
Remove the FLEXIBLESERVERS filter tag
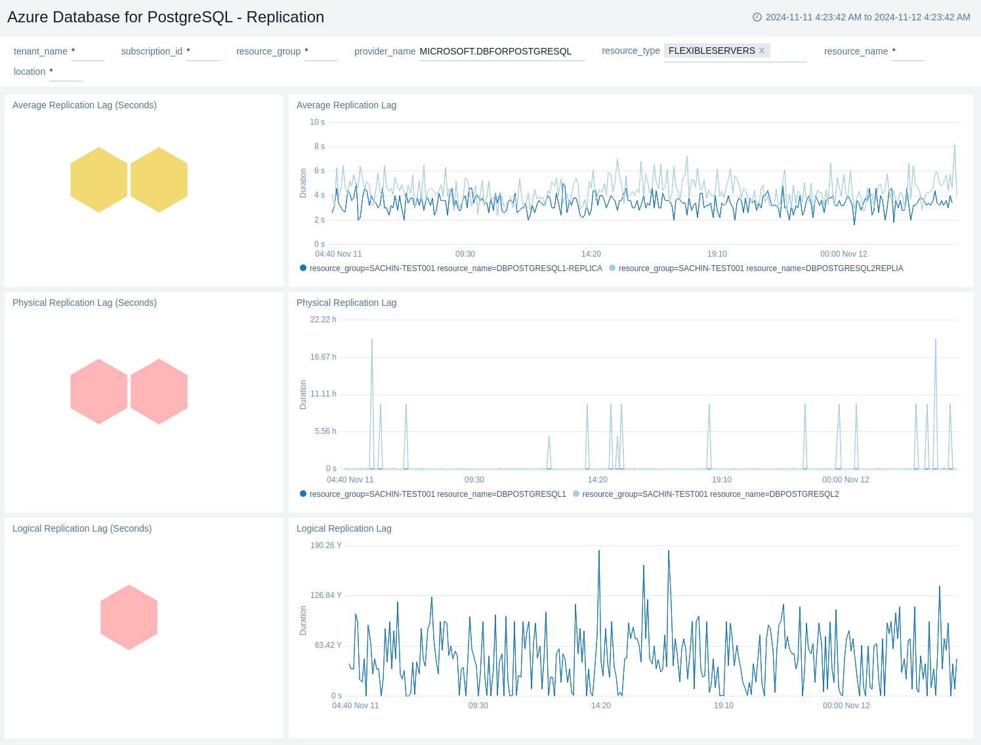tap(762, 51)
